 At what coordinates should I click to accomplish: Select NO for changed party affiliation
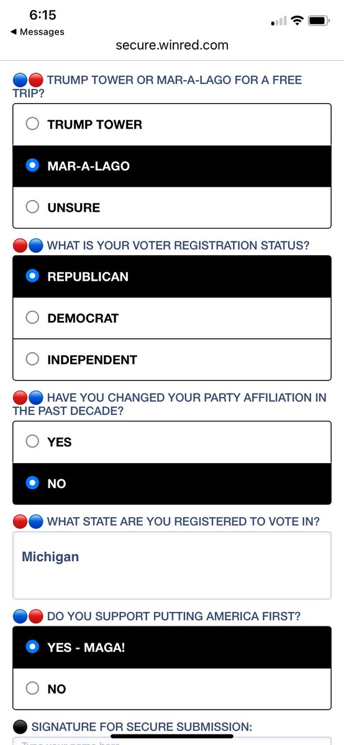point(172,484)
